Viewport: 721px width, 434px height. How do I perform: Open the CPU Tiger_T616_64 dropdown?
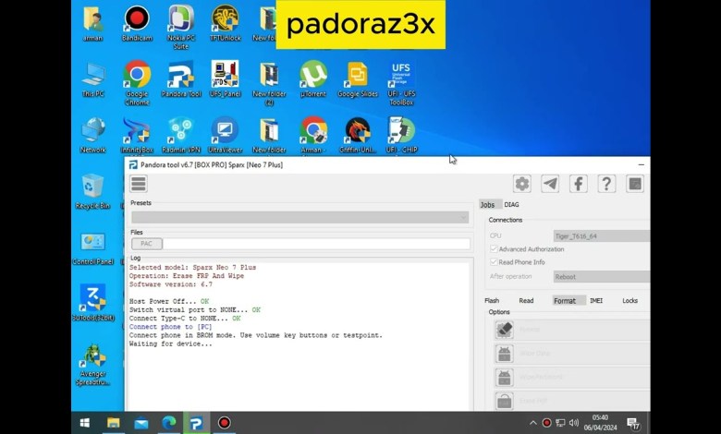[x=601, y=236]
